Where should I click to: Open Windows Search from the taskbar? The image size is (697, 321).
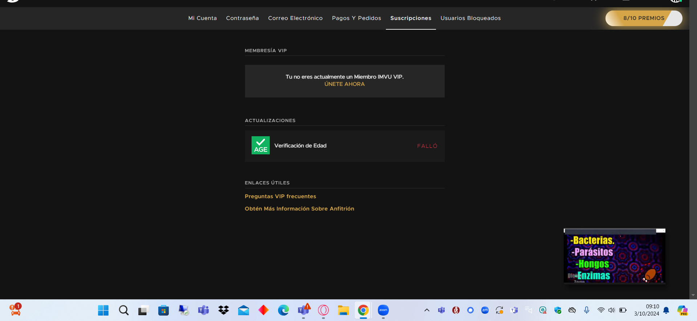tap(123, 310)
